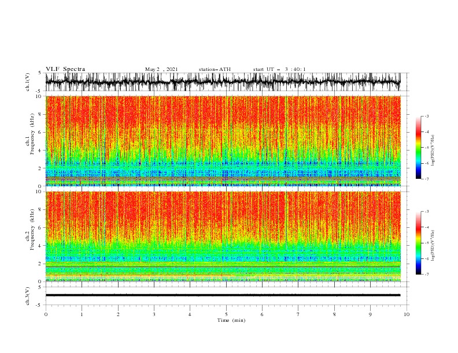The height and width of the screenshot is (353, 458).
Task: Click the "8" tick on the time axis
Action: click(x=334, y=314)
